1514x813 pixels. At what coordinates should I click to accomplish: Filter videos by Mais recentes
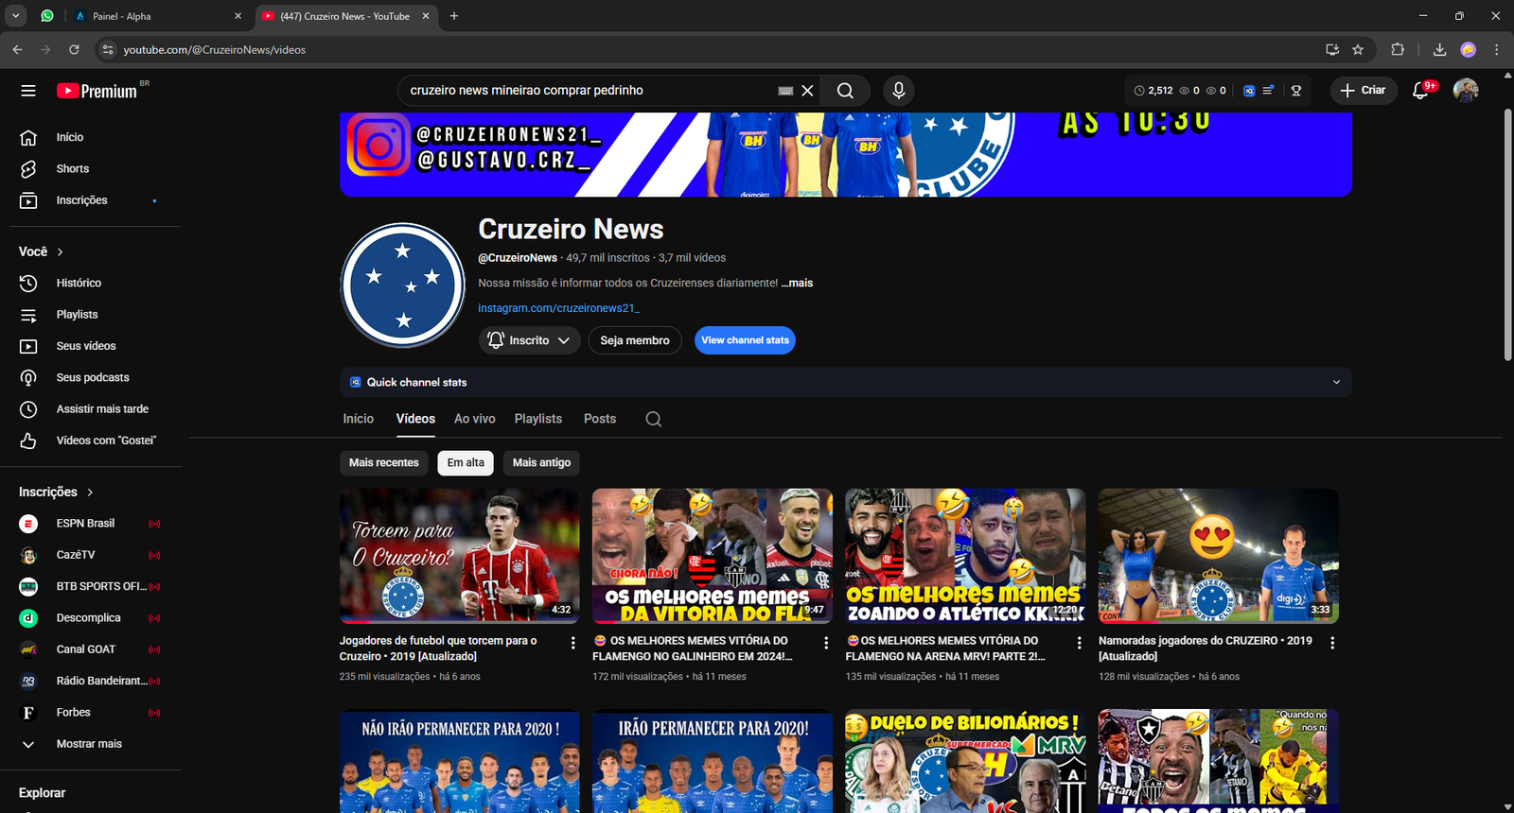[x=383, y=462]
